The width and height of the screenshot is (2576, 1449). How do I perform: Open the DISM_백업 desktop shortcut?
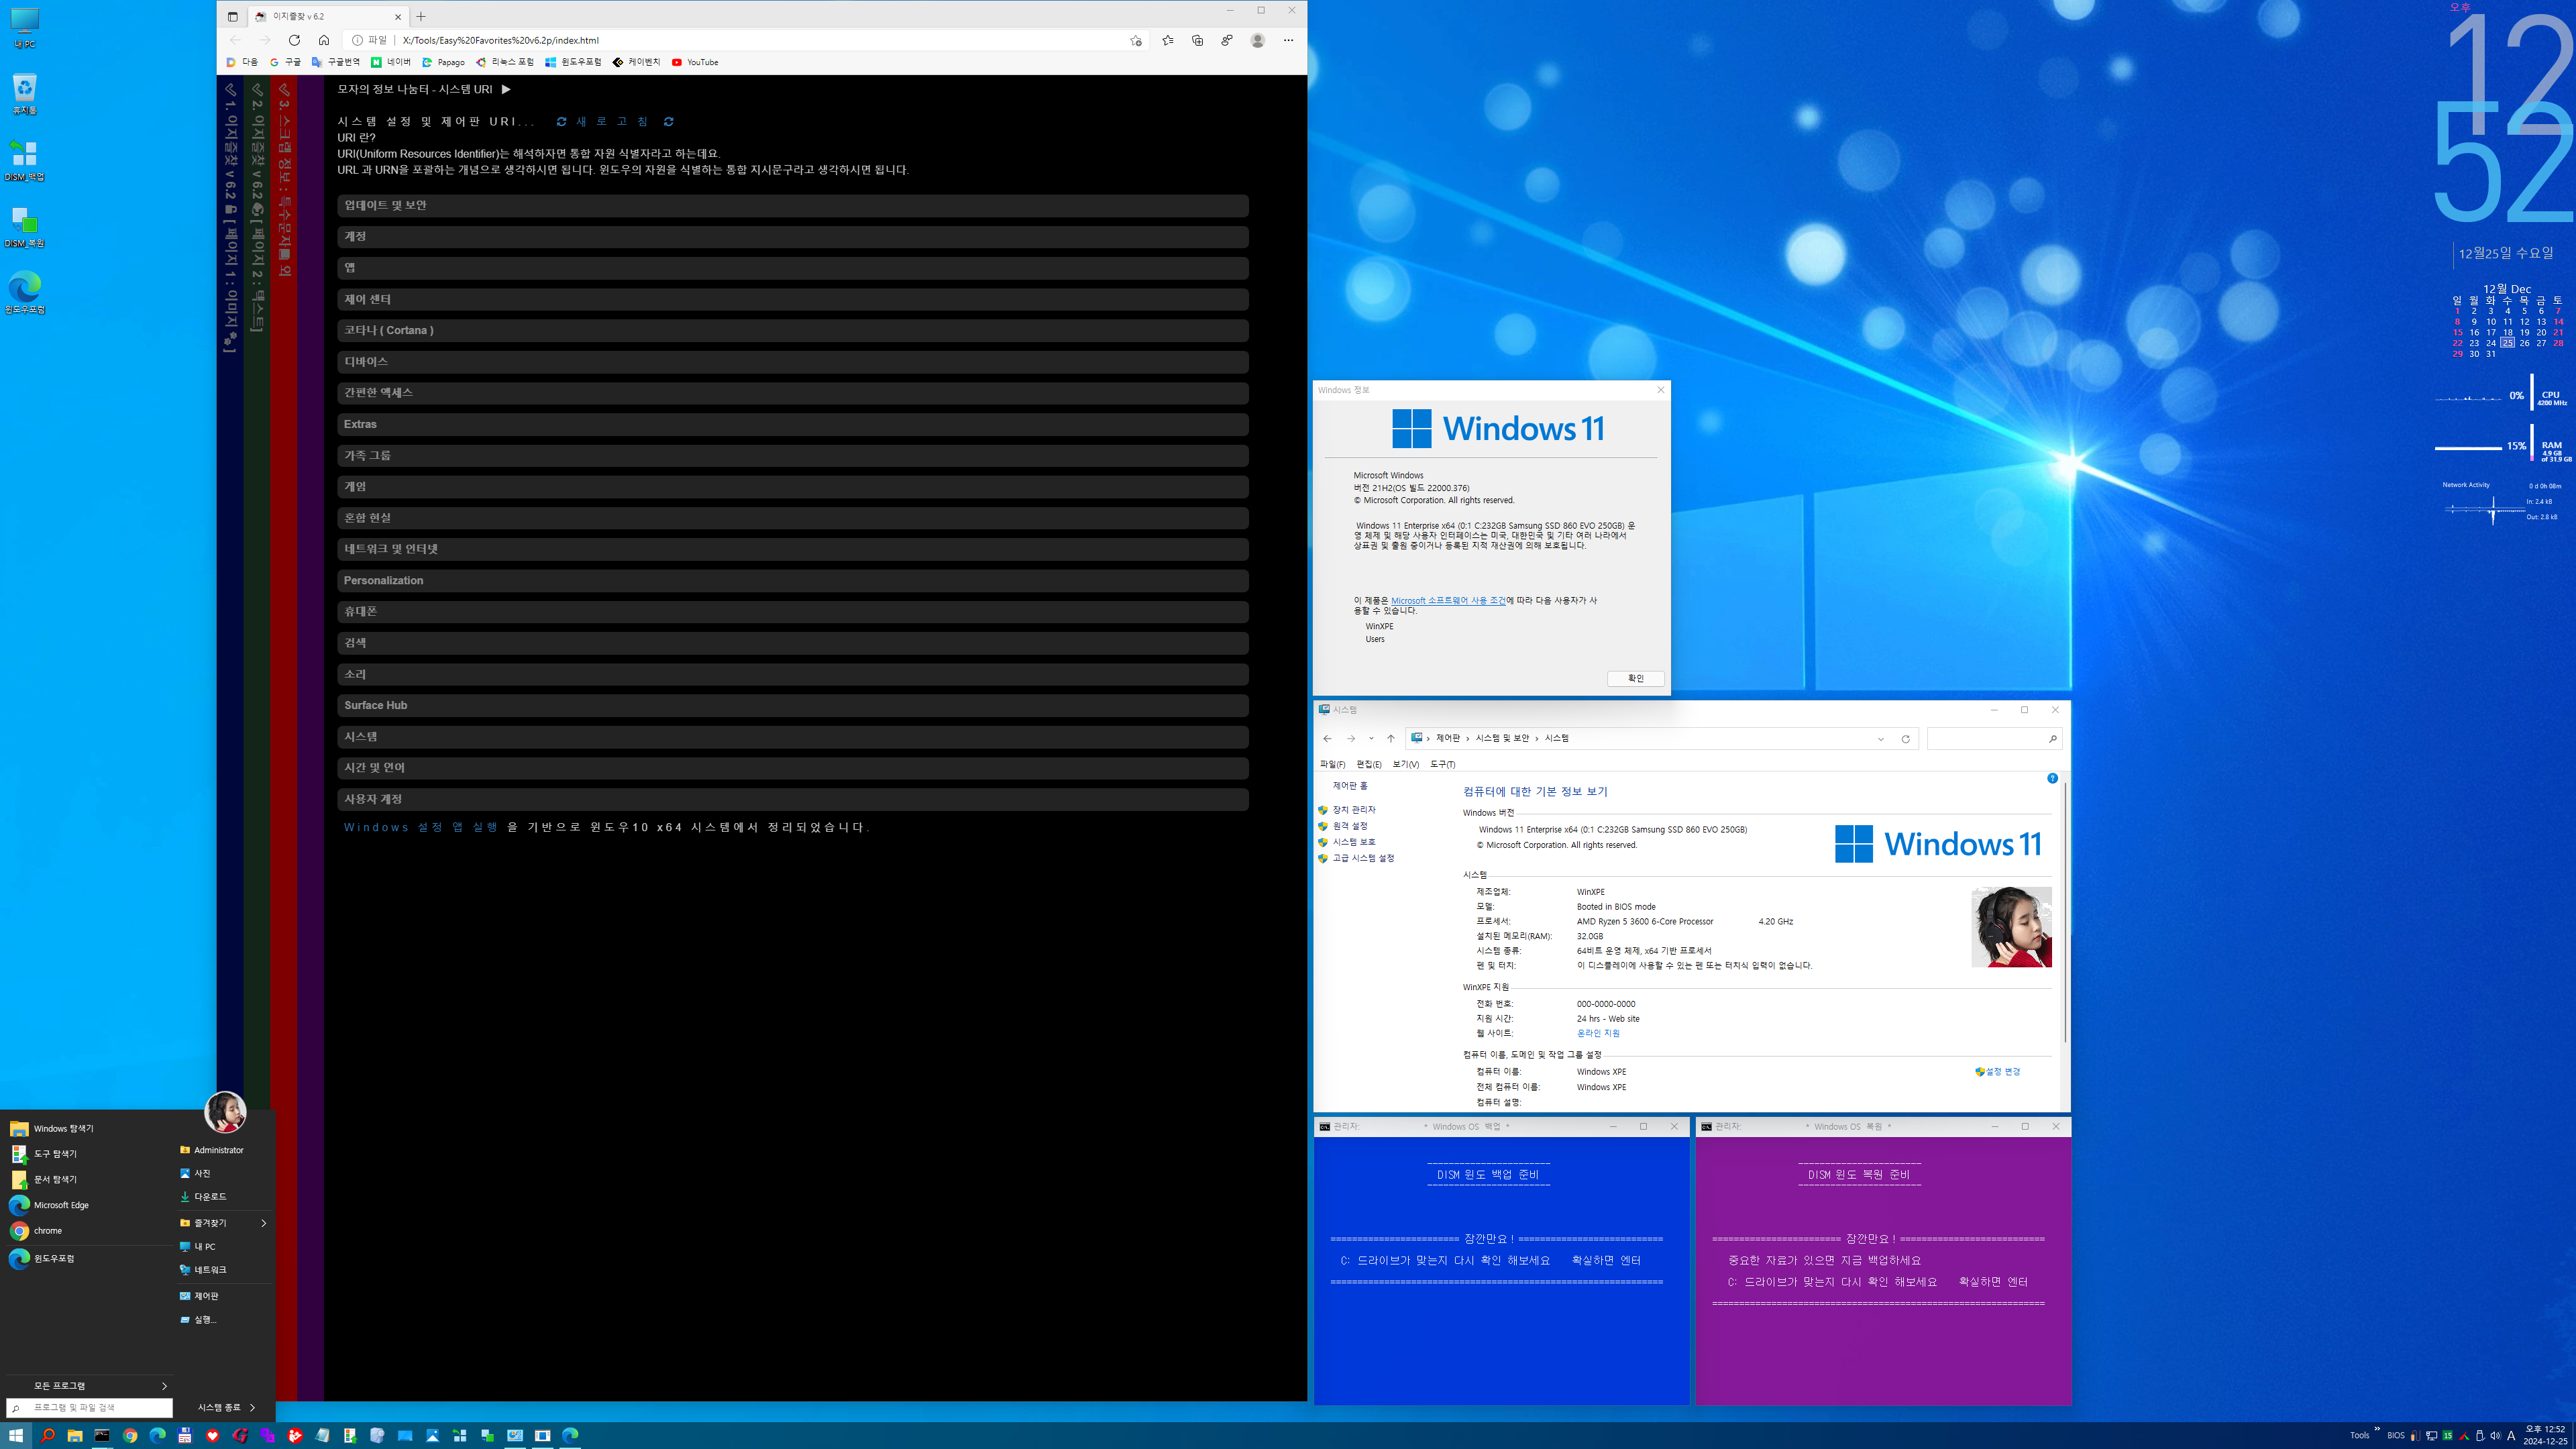[x=24, y=161]
